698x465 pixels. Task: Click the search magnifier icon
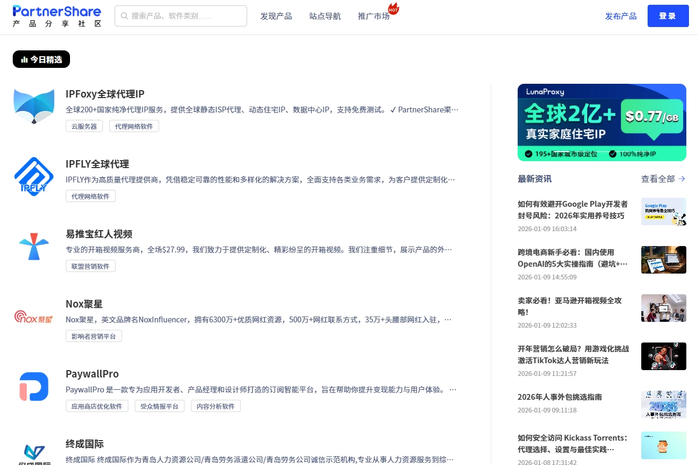pyautogui.click(x=124, y=16)
